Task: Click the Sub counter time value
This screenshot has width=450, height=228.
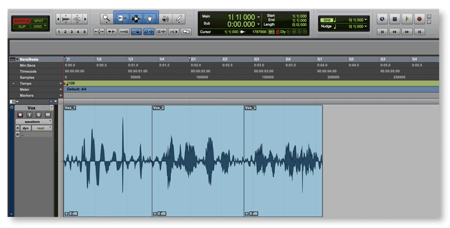Action: coord(241,25)
